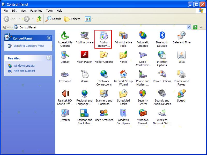Click inside the Address field

point(100,27)
